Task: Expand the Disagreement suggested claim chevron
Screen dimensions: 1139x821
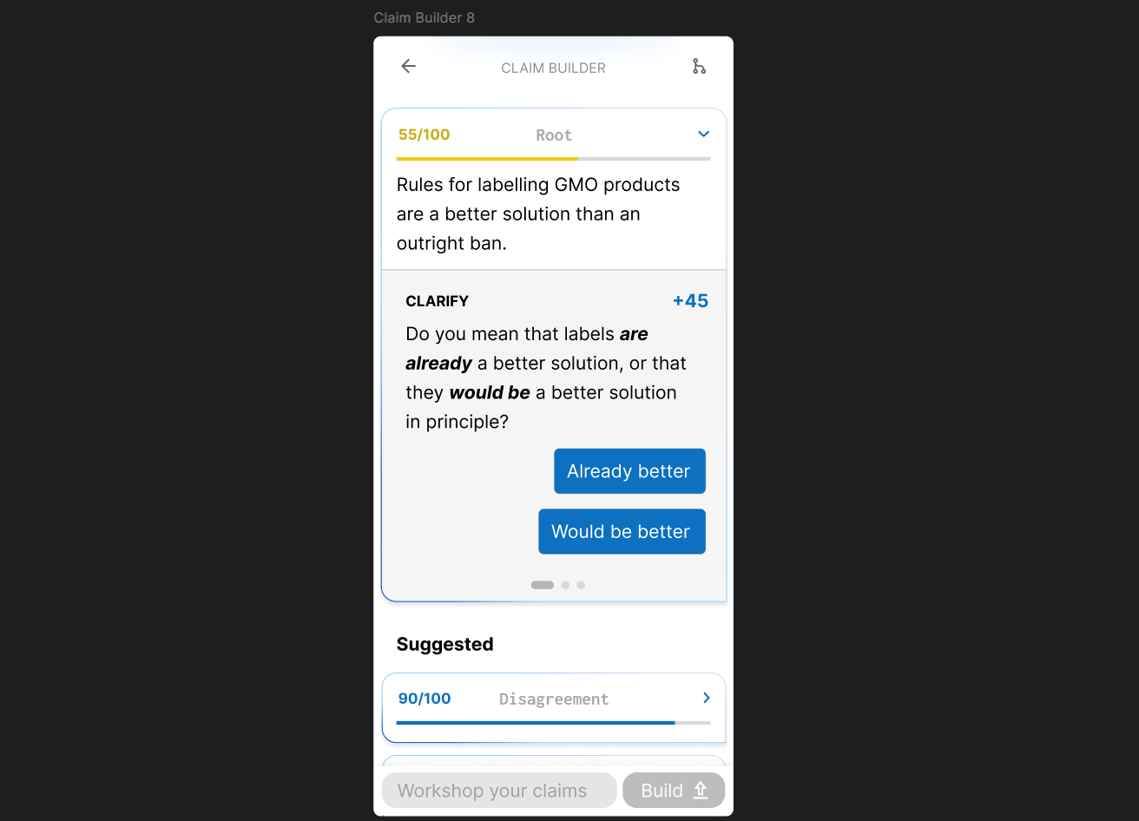Action: point(707,698)
